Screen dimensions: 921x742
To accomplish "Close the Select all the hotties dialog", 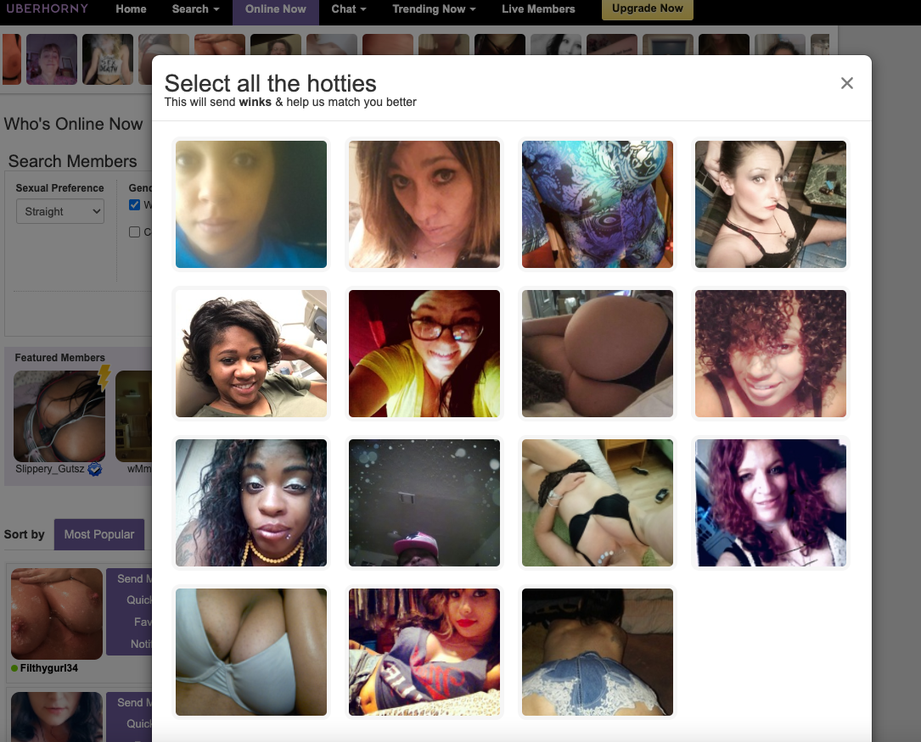I will click(x=846, y=83).
